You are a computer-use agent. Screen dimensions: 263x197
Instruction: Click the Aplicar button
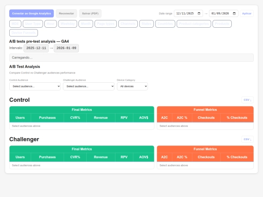(247, 14)
